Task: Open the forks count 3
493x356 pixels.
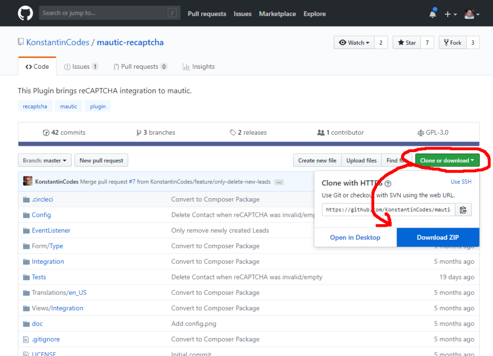Action: [x=473, y=43]
